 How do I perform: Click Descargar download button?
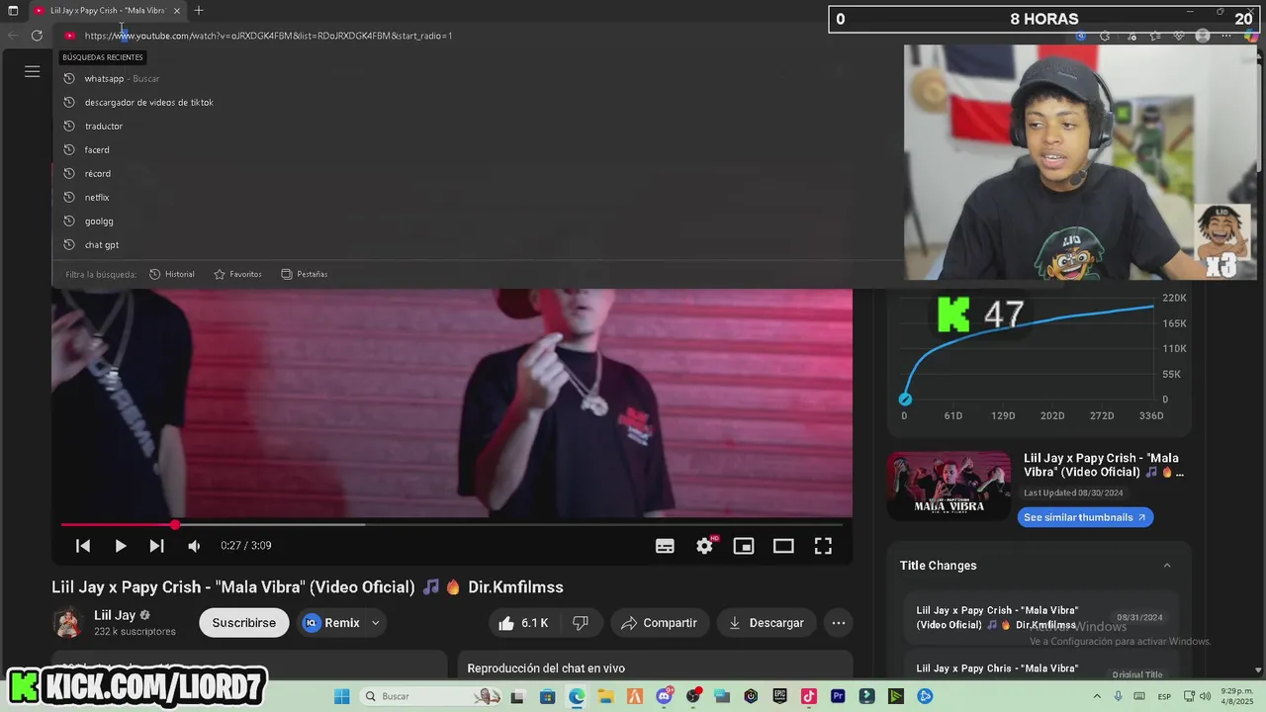767,623
